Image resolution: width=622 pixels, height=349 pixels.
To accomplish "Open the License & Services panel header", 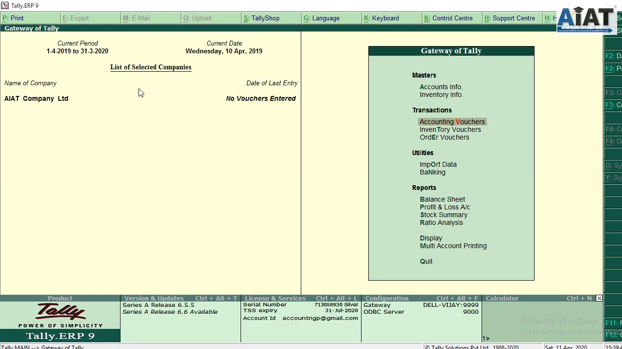I will [301, 298].
